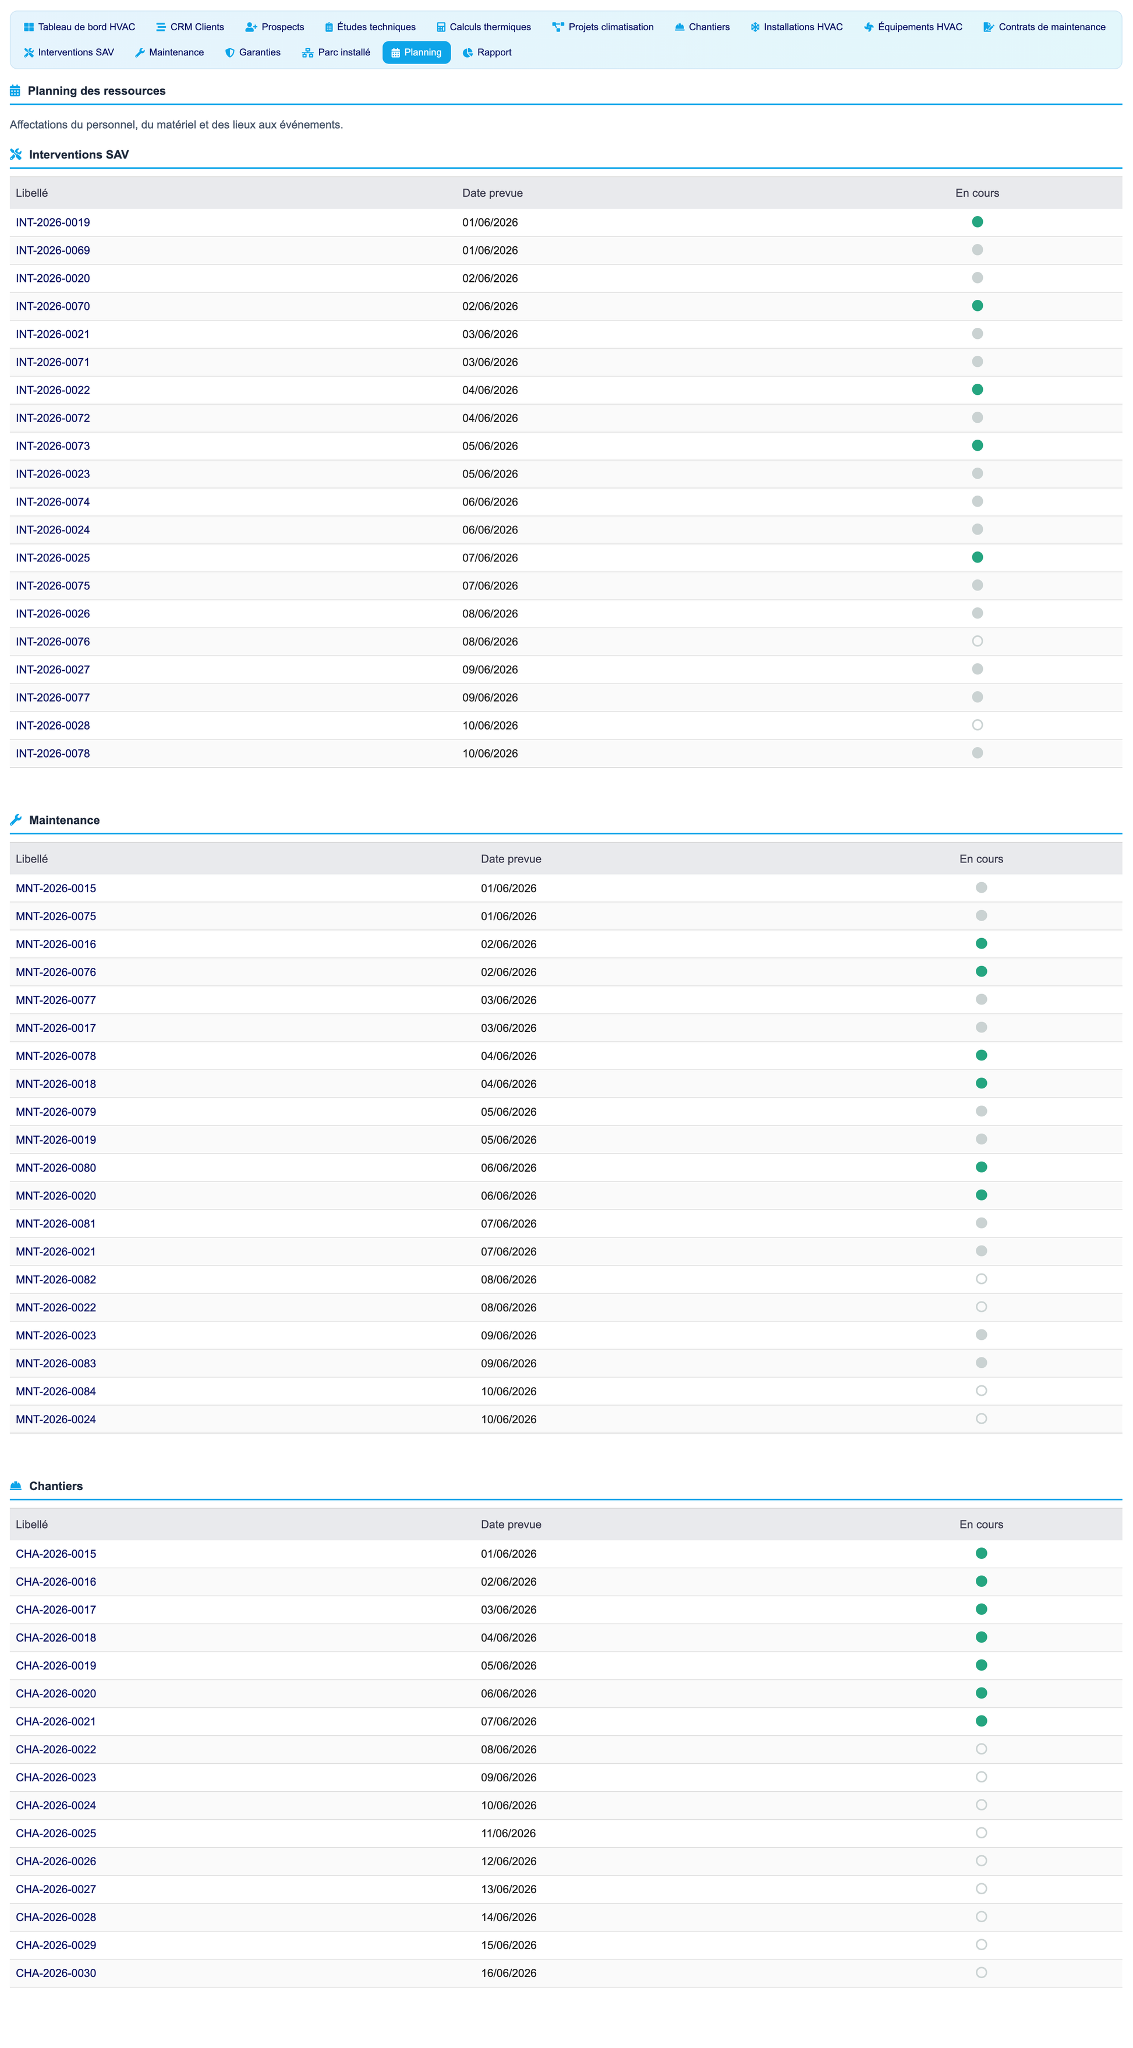Open Parc installé menu entry
Viewport: 1133px width, 2048px height.
[x=337, y=52]
